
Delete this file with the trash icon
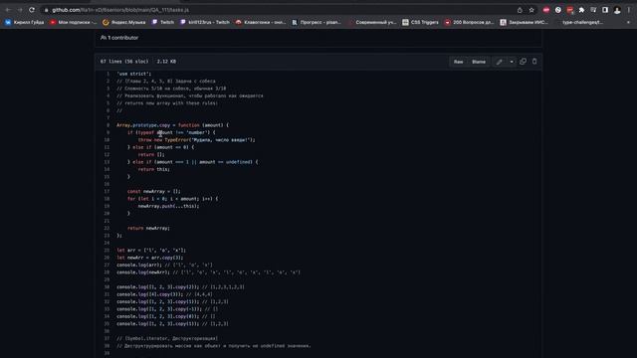point(534,62)
